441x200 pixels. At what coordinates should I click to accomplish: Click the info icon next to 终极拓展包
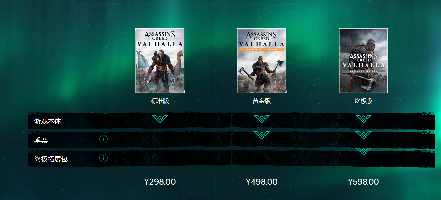tap(103, 158)
